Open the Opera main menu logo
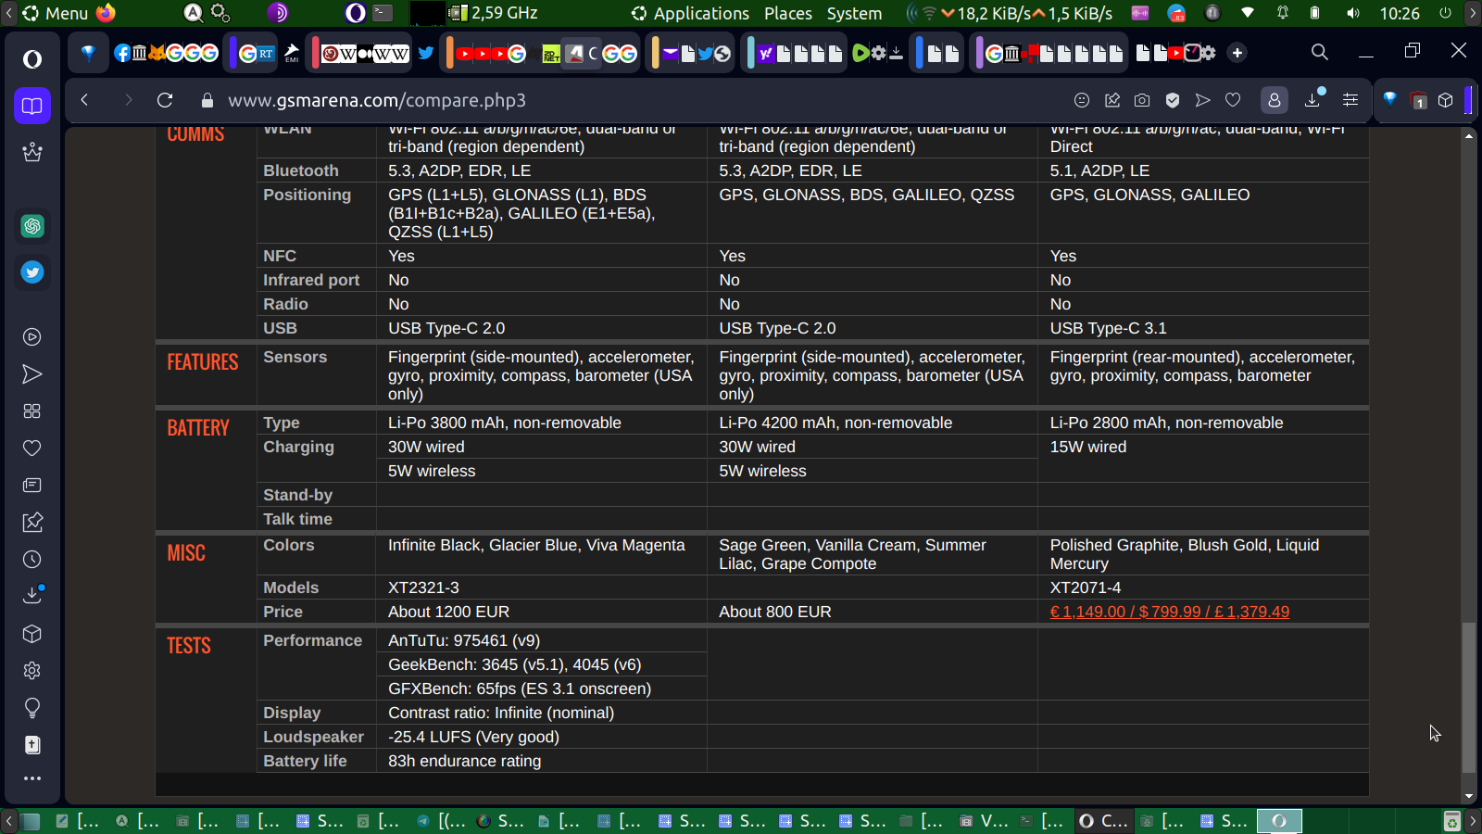1482x834 pixels. [x=32, y=59]
